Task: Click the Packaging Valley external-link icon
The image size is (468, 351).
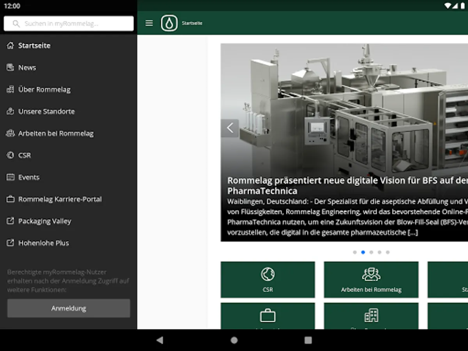Action: pyautogui.click(x=11, y=221)
